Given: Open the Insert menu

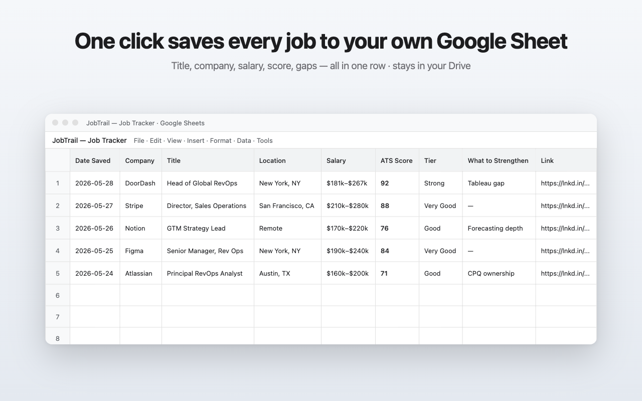Looking at the screenshot, I should pos(196,141).
